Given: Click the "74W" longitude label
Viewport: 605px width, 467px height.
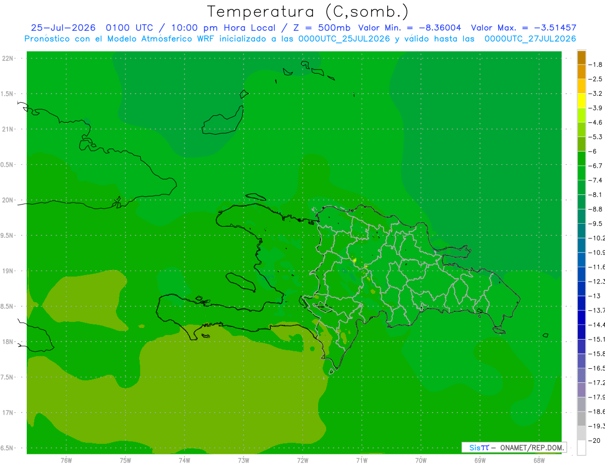Looking at the screenshot, I should tap(185, 460).
